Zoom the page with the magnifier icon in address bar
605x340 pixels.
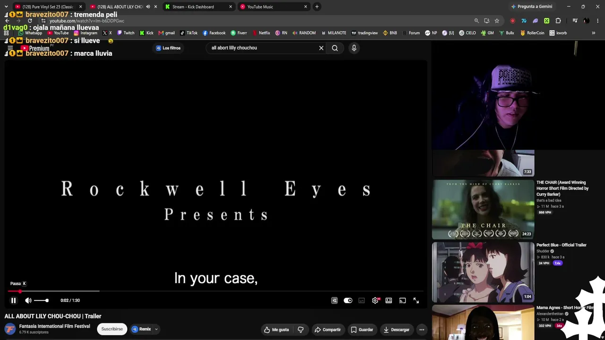[x=476, y=21]
